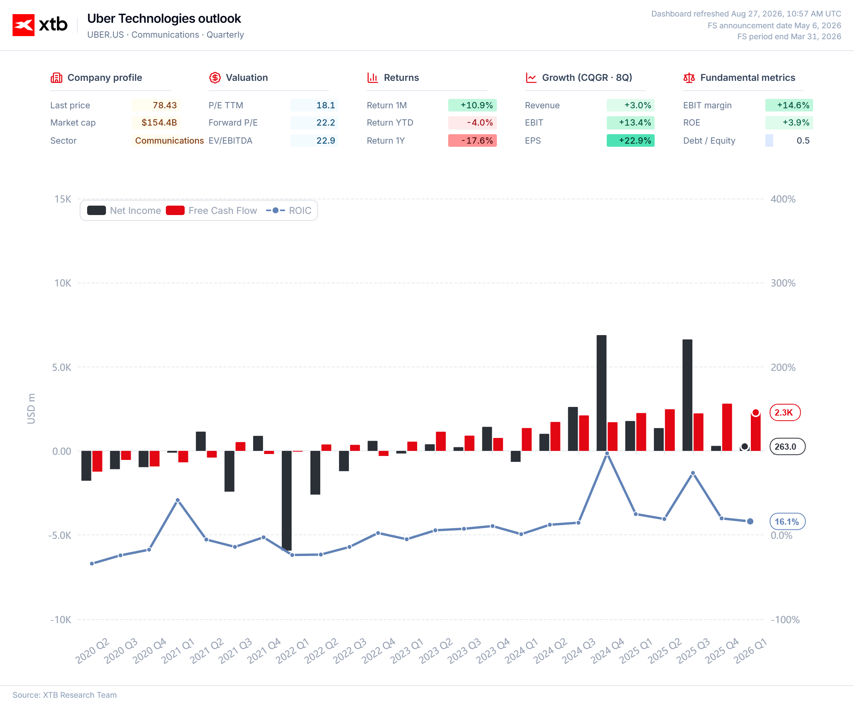Click the Debt / Equity label
The width and height of the screenshot is (854, 704).
coord(709,141)
